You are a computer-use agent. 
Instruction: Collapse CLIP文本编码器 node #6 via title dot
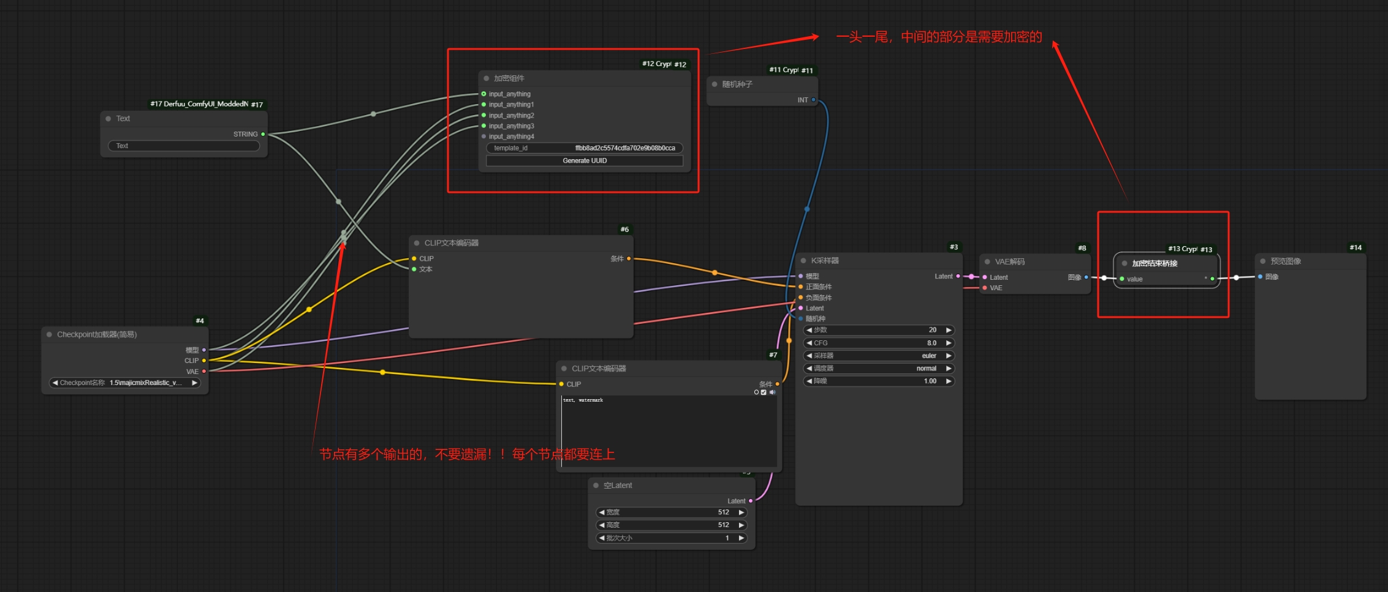(x=417, y=243)
